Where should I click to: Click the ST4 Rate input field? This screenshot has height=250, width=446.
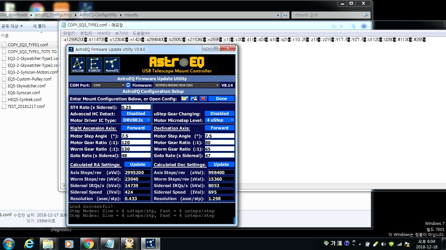[136, 107]
